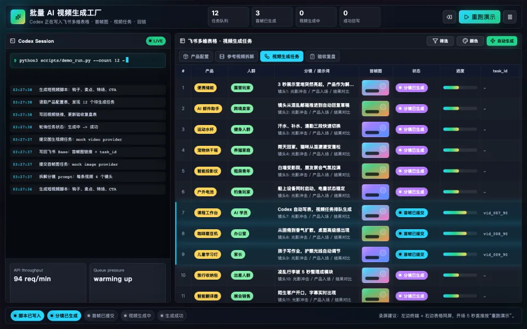Click the API throughput 94 req/min card

tap(48, 283)
